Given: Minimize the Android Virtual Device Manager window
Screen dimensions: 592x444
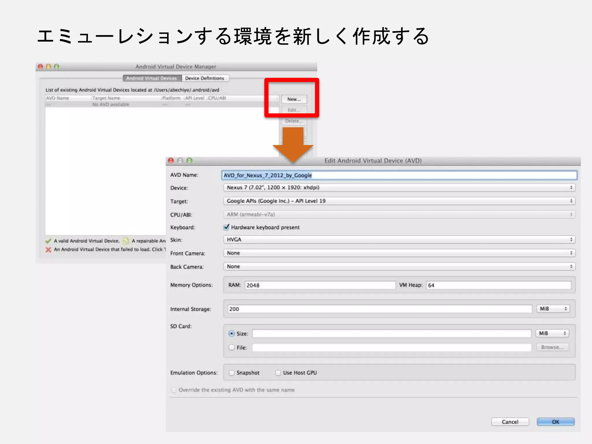Looking at the screenshot, I should click(49, 66).
